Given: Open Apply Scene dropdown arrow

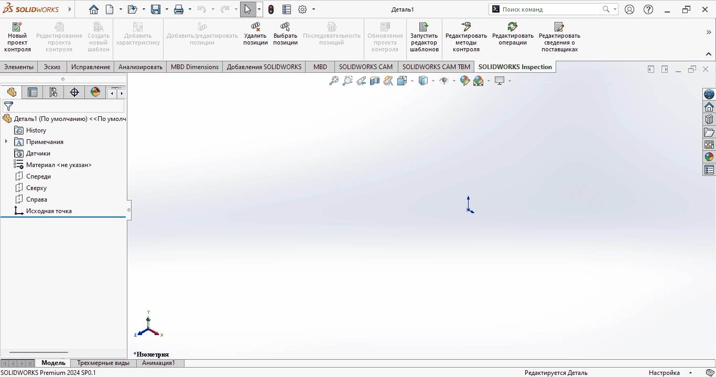Looking at the screenshot, I should [489, 81].
